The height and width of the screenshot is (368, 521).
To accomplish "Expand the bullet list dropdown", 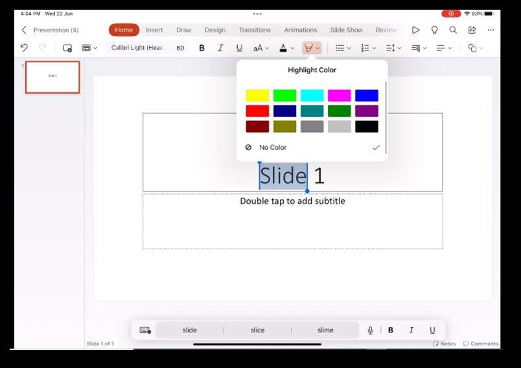I will (343, 48).
